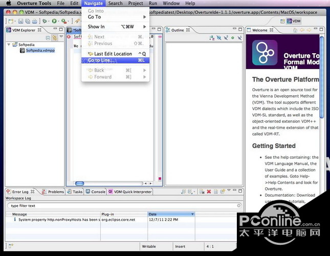Click the Welcome view vertical scrollbar
This screenshot has width=330, height=256.
coord(322,77)
